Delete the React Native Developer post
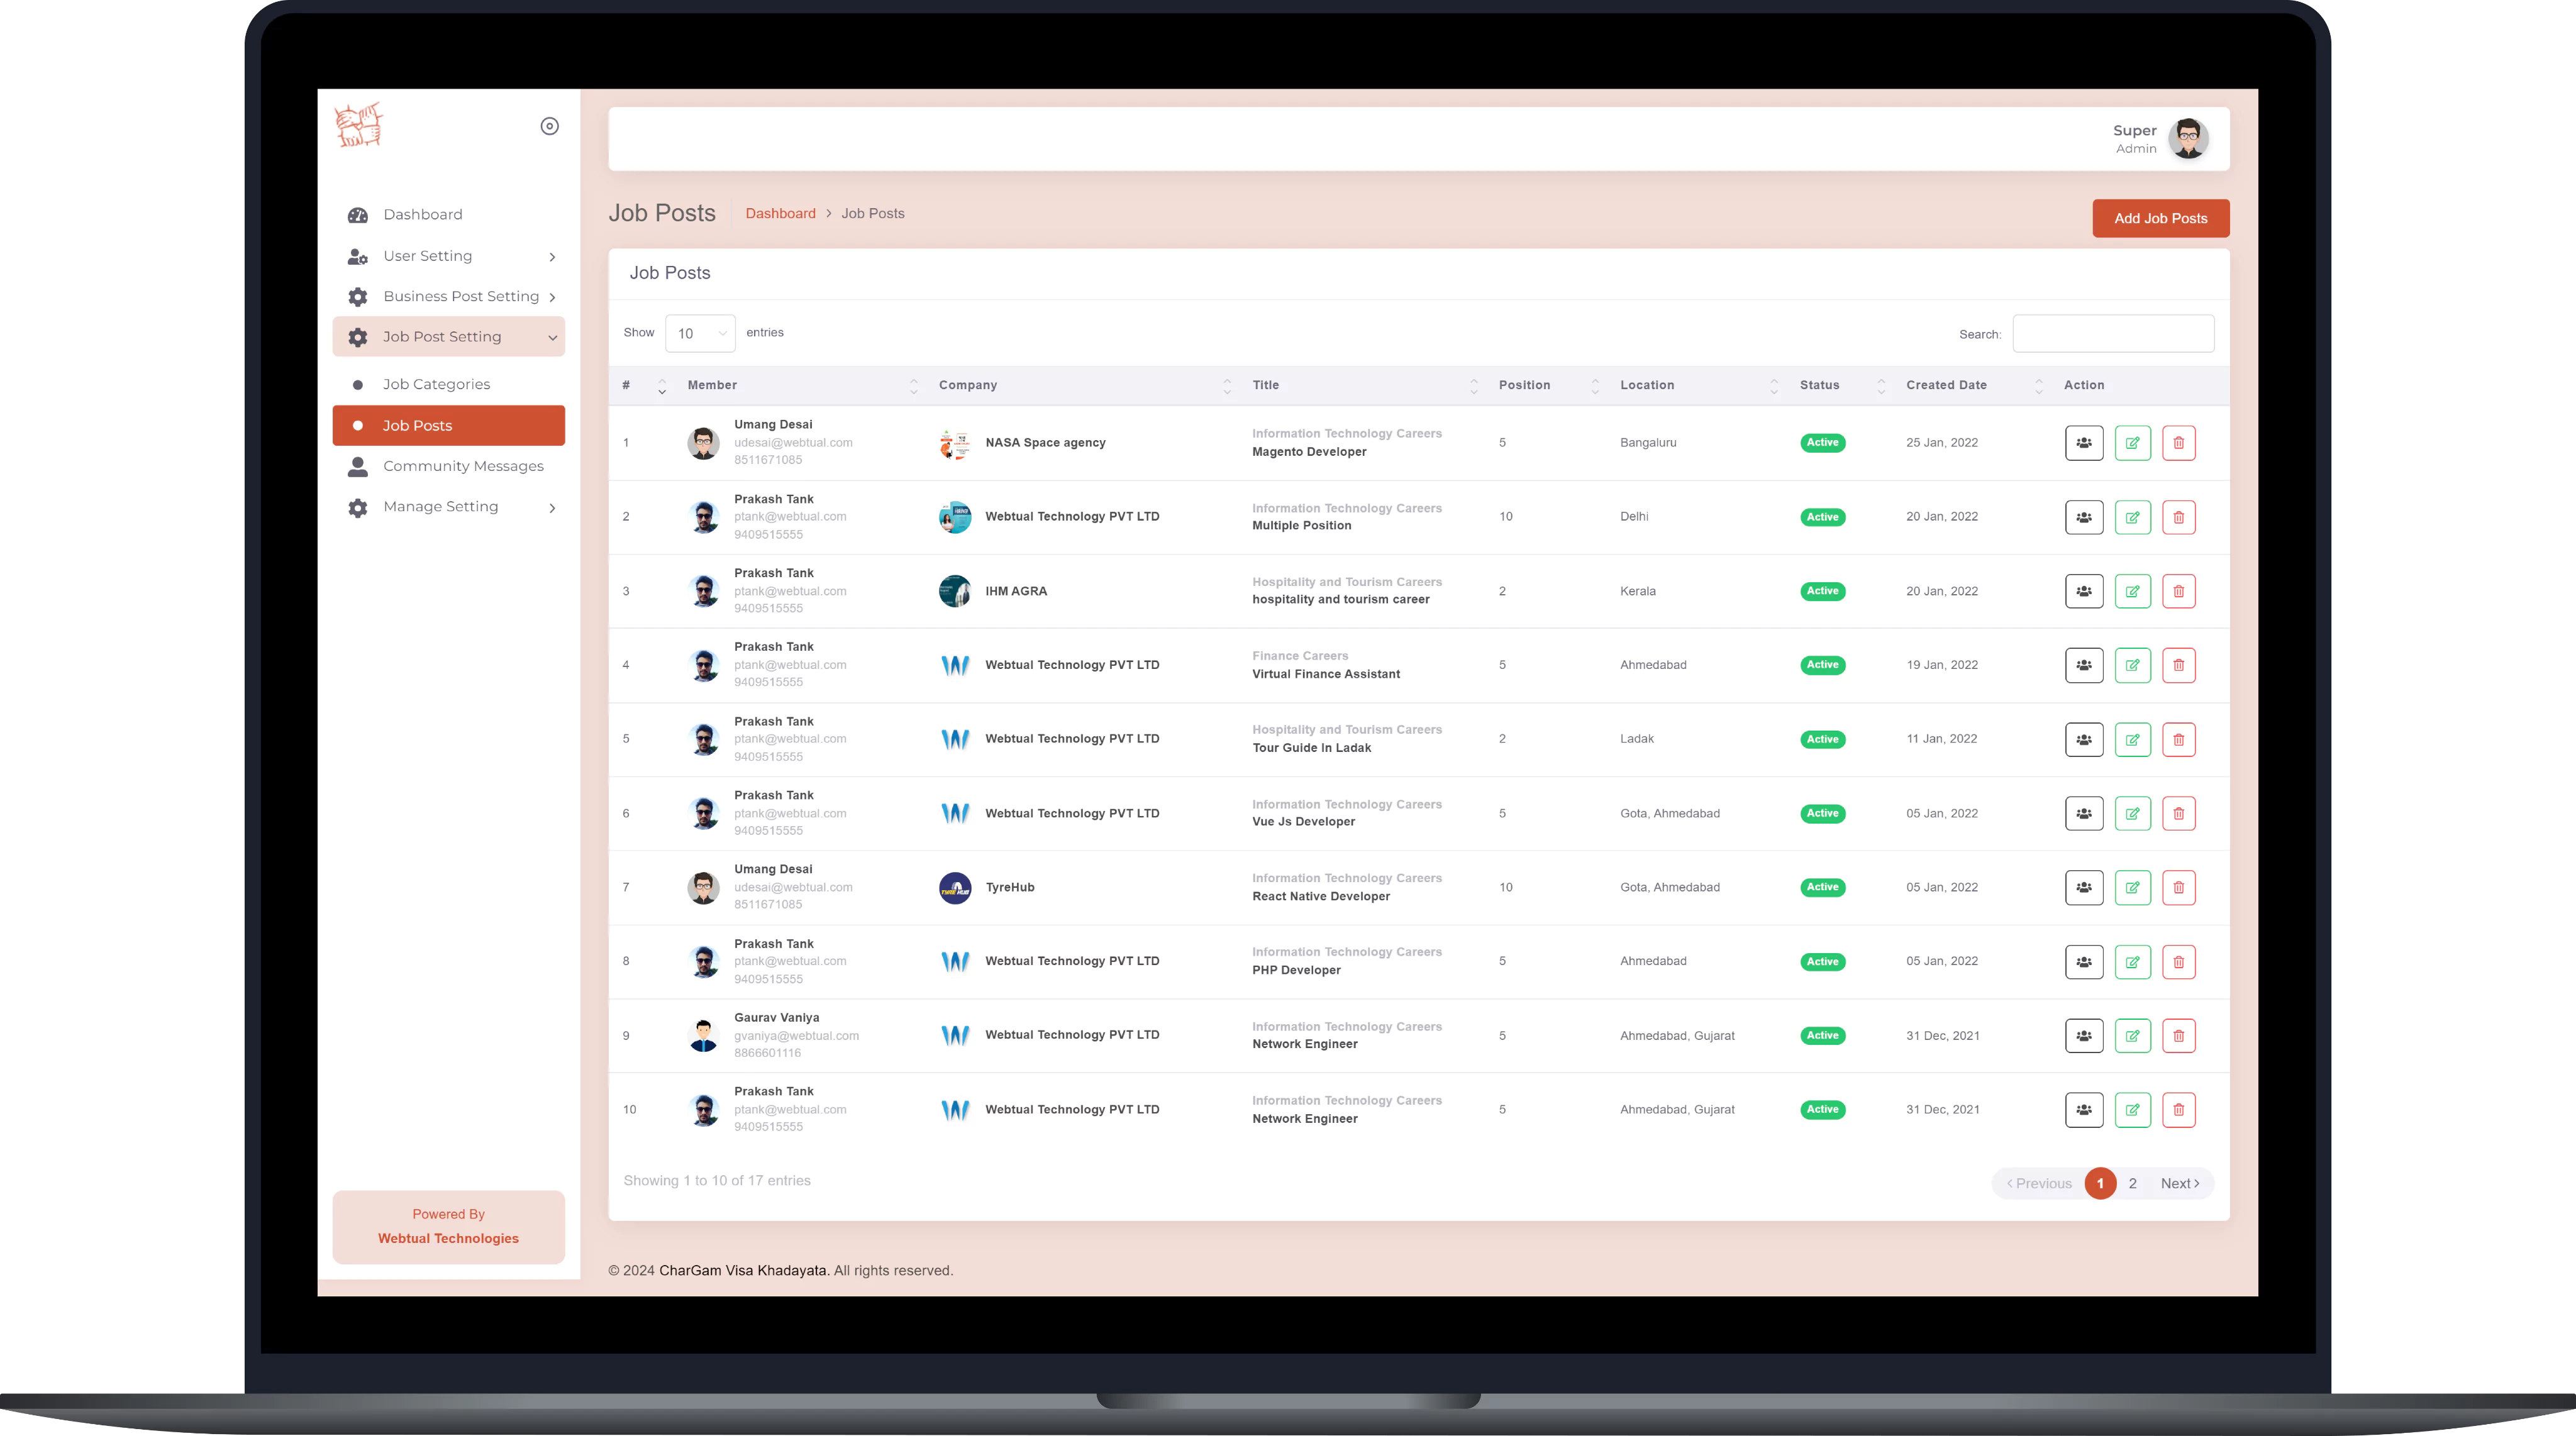 pyautogui.click(x=2178, y=887)
